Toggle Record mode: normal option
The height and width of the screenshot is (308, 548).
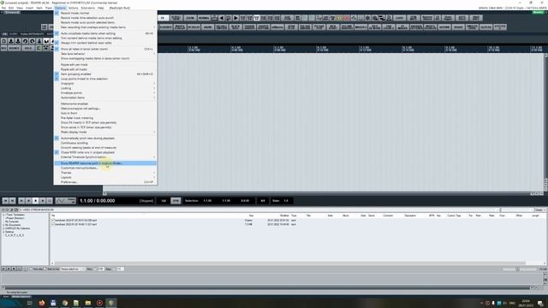click(105, 13)
